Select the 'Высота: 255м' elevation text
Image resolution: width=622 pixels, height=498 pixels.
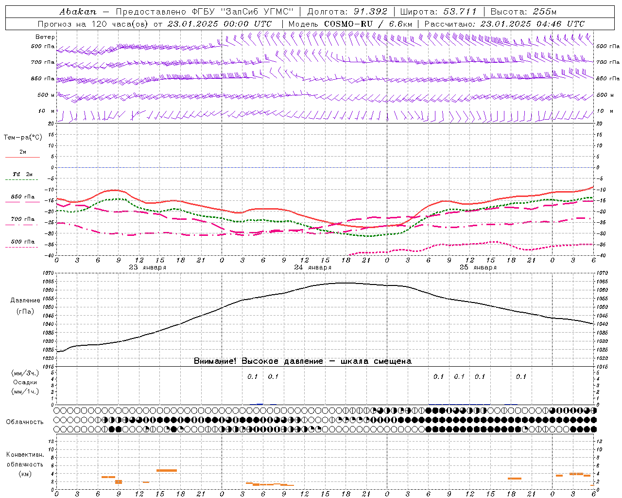tap(523, 12)
